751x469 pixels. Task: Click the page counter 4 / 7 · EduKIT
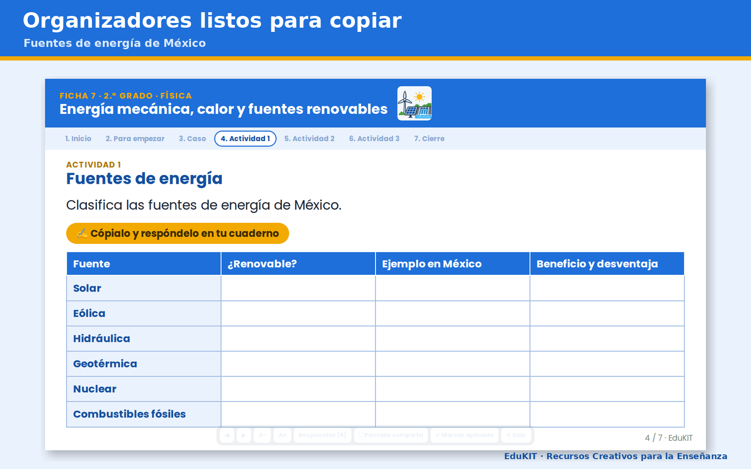tap(668, 438)
